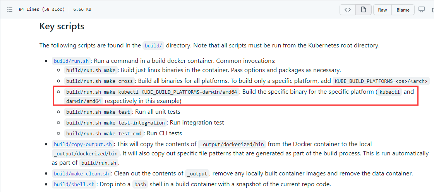The height and width of the screenshot is (192, 434).
Task: Open the Blame view
Action: 403,10
